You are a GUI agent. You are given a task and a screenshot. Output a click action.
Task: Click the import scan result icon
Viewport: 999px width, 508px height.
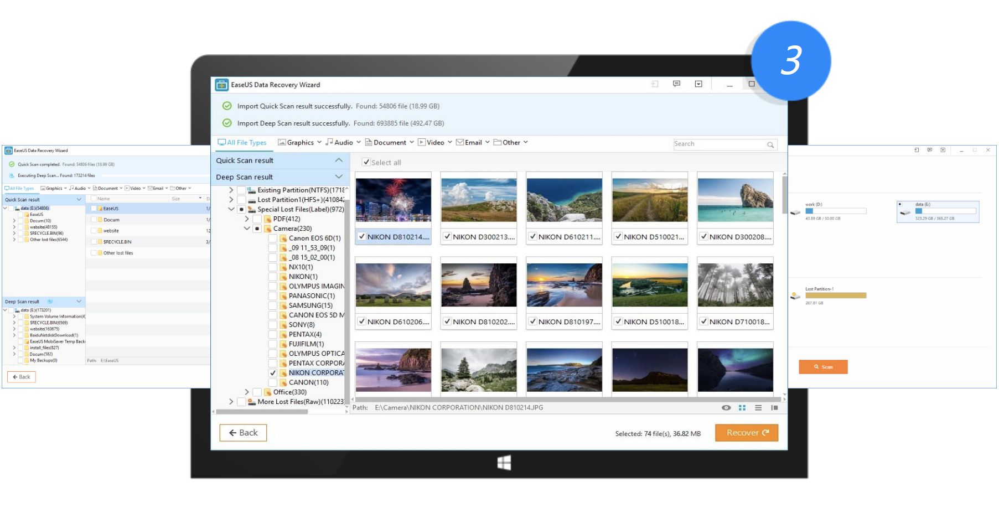point(655,84)
